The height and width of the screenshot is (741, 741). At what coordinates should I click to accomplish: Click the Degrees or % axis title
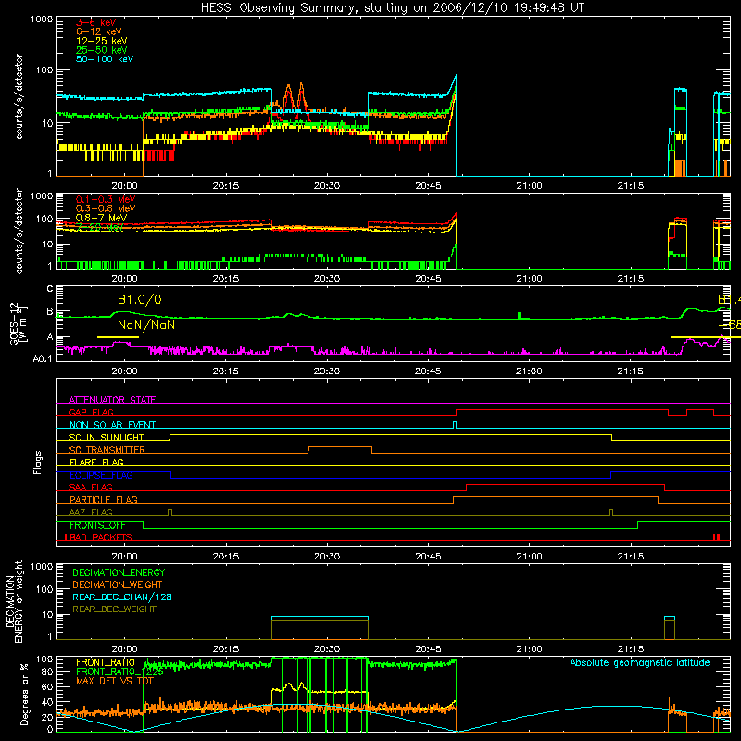[24, 695]
